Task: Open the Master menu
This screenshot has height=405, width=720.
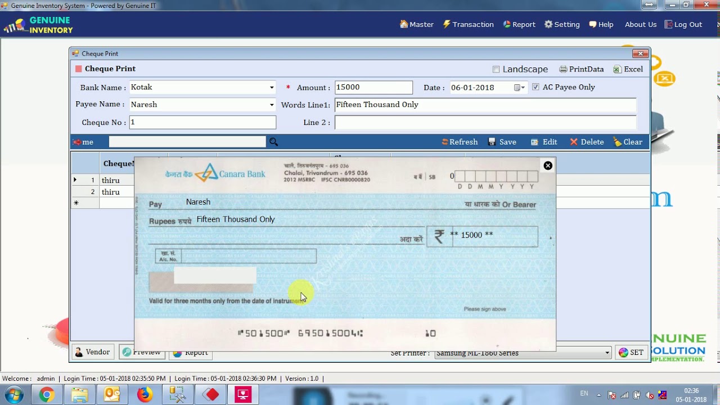Action: pos(416,24)
